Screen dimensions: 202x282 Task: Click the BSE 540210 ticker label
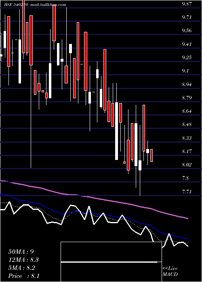(x=16, y=5)
